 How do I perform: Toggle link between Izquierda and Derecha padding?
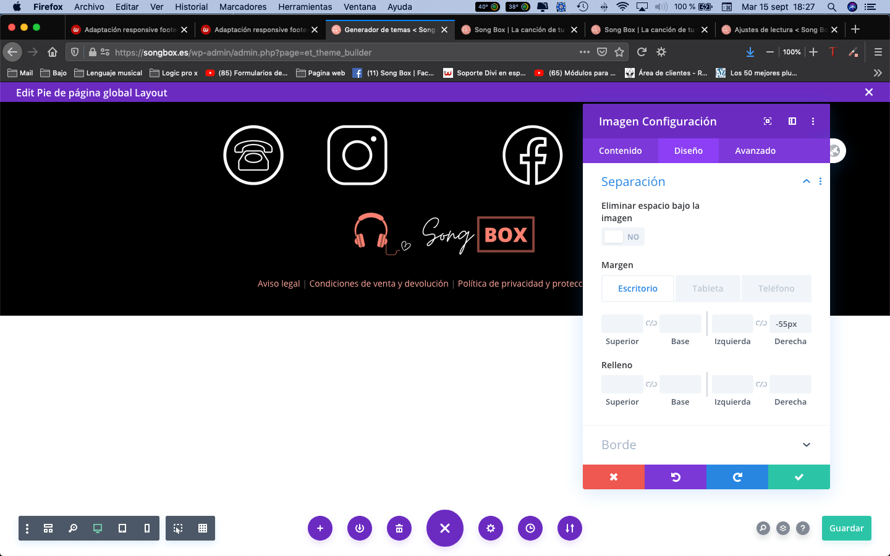(x=761, y=384)
